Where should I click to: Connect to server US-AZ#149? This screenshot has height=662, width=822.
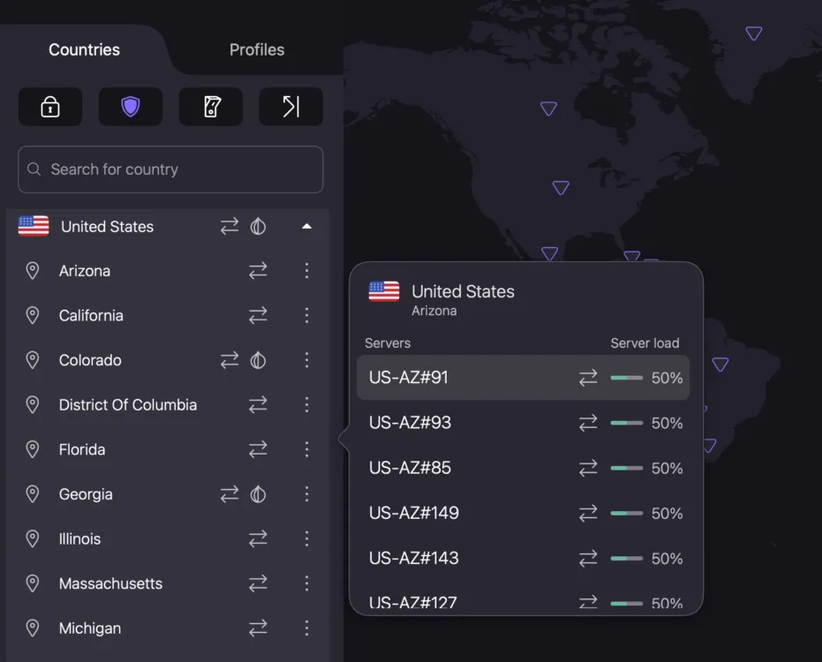pos(523,513)
